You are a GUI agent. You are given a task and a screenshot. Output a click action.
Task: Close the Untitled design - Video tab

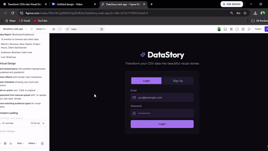pyautogui.click(x=95, y=4)
